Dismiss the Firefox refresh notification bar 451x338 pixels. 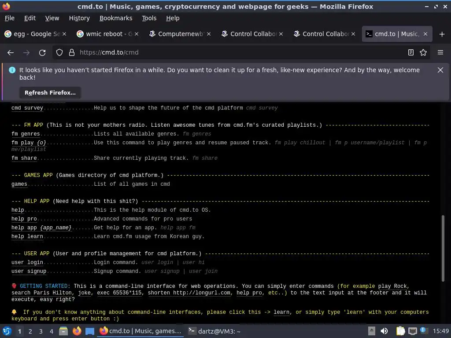(440, 70)
